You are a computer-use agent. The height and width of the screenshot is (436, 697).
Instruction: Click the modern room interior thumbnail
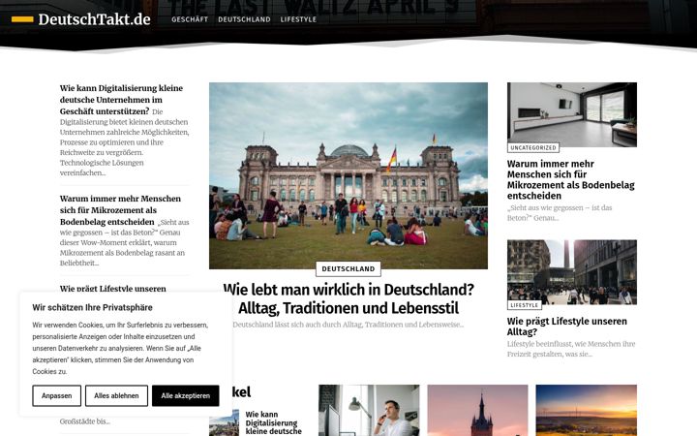(572, 114)
